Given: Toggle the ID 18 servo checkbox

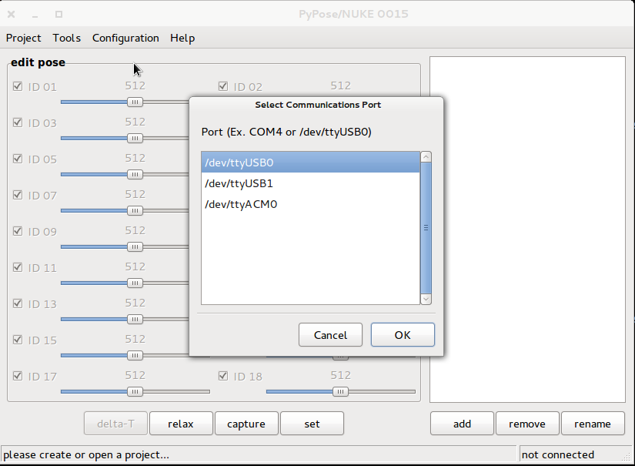Looking at the screenshot, I should tap(223, 376).
